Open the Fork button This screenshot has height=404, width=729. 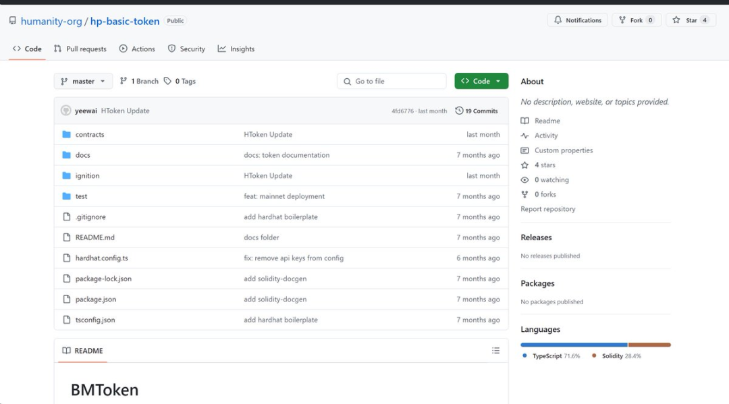point(636,20)
